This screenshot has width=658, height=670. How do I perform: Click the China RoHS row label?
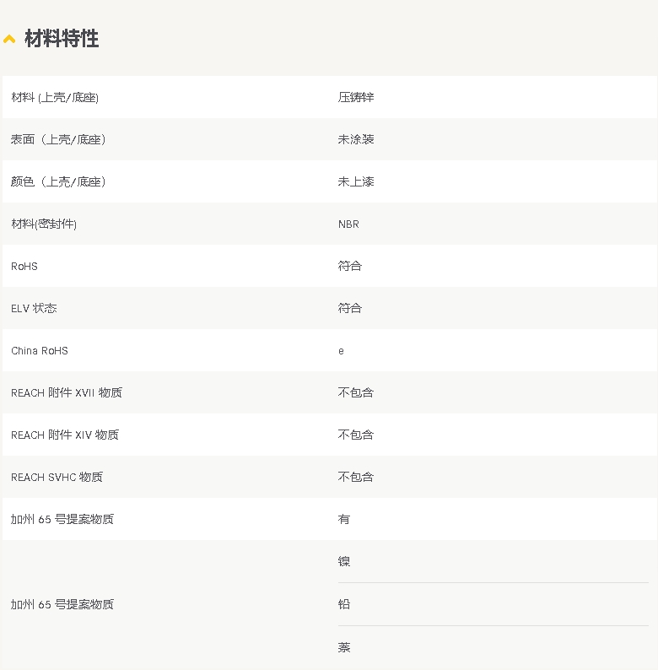click(x=40, y=350)
